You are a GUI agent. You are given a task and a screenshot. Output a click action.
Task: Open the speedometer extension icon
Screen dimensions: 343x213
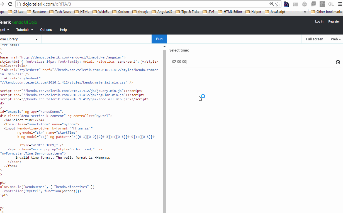coord(286,4)
